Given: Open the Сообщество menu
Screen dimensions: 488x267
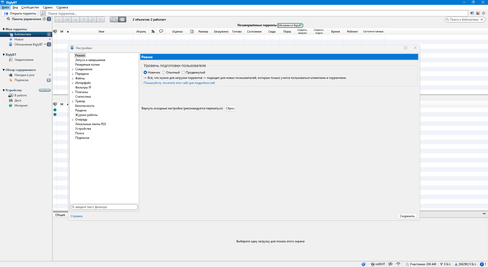Looking at the screenshot, I should point(30,7).
